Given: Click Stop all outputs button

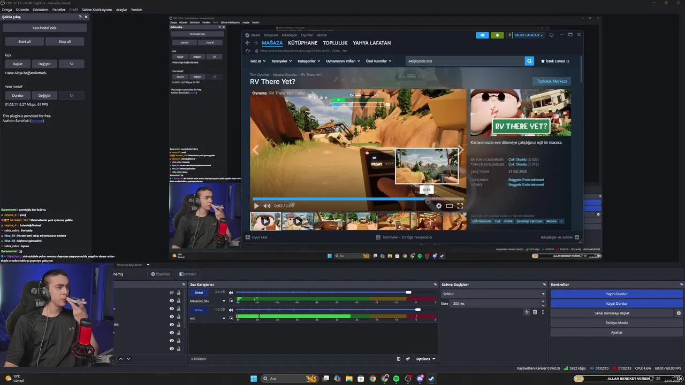Looking at the screenshot, I should tap(65, 41).
